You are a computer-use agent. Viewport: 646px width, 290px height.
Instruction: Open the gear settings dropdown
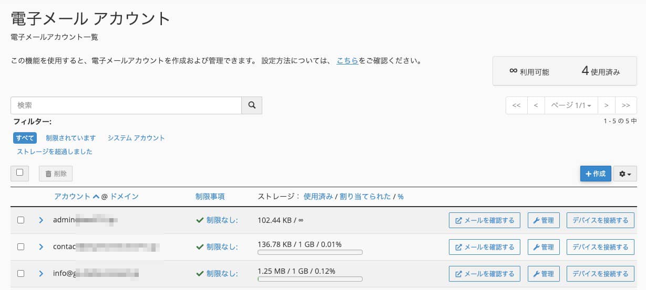coord(625,174)
